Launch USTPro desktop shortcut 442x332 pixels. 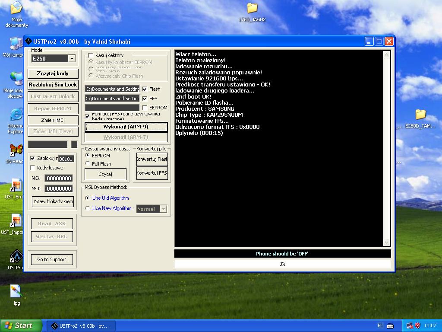click(x=16, y=260)
